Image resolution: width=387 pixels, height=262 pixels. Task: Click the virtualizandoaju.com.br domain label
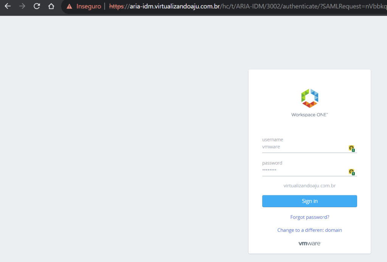[x=309, y=186]
